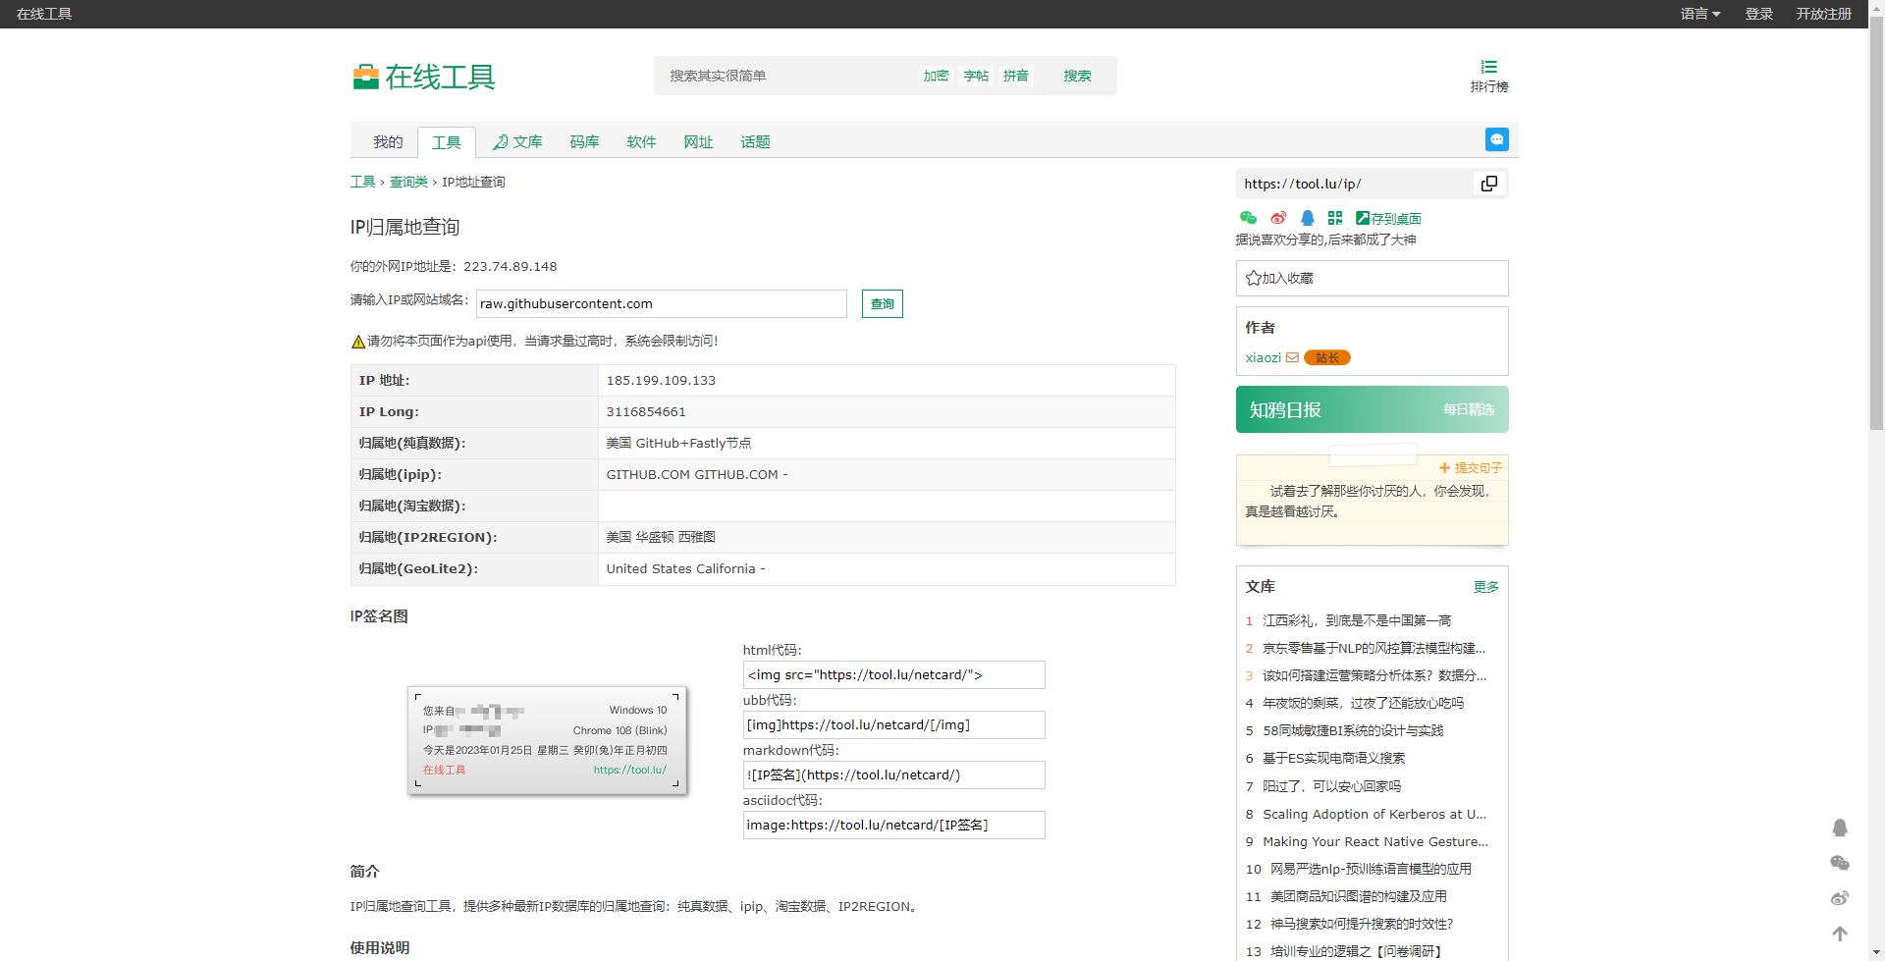Click floating QQ bell icon at right edge

1840,828
